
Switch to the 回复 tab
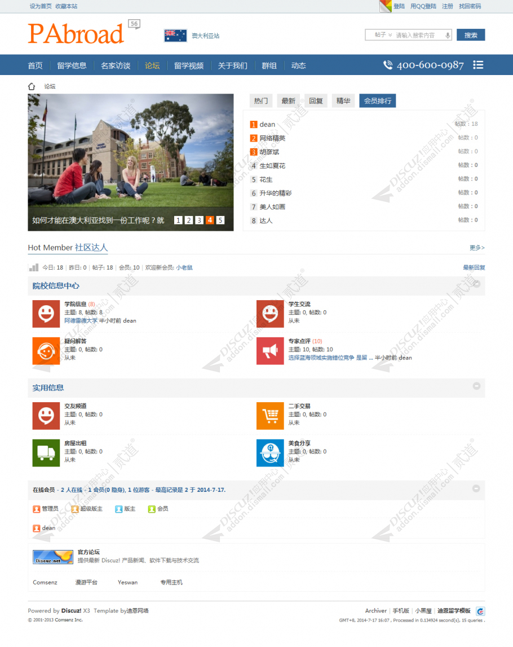tap(316, 100)
